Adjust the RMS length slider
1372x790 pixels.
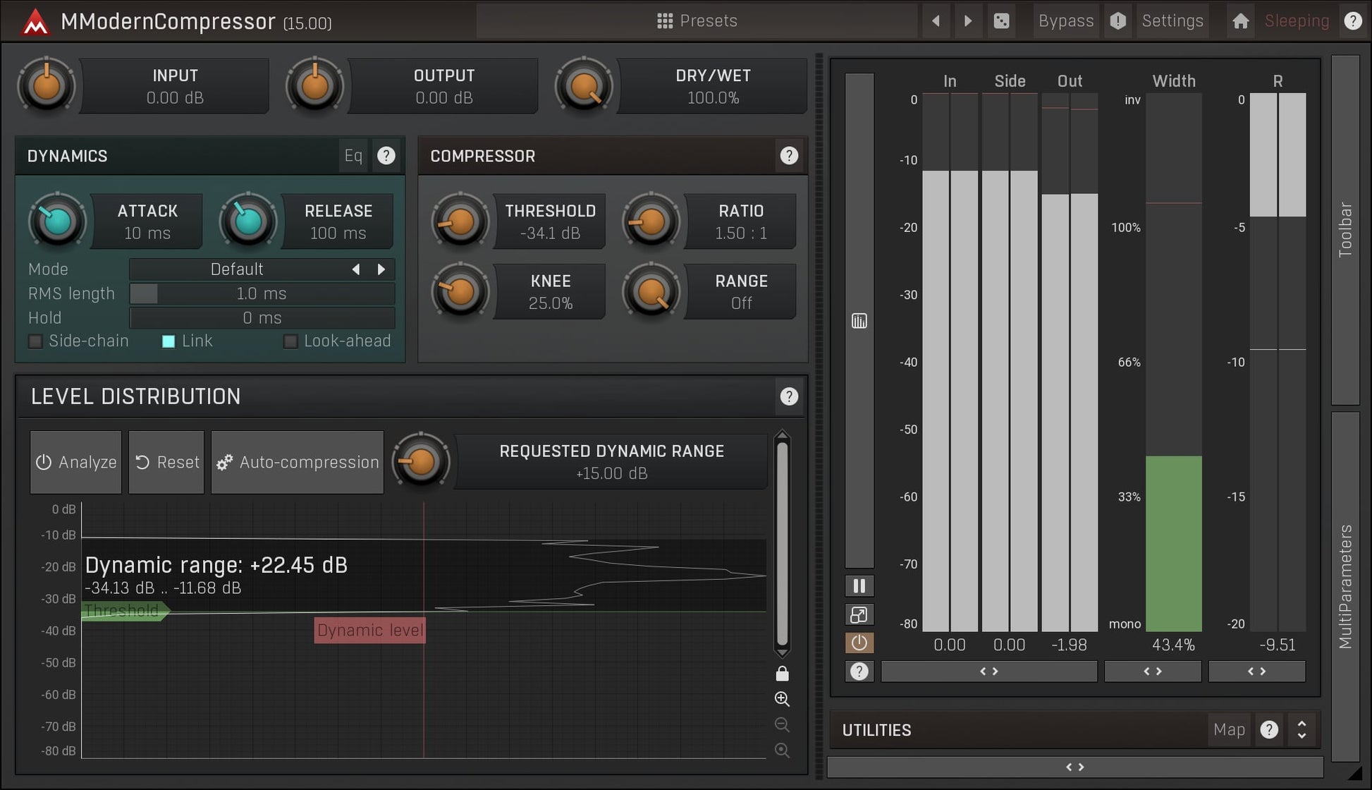point(262,293)
